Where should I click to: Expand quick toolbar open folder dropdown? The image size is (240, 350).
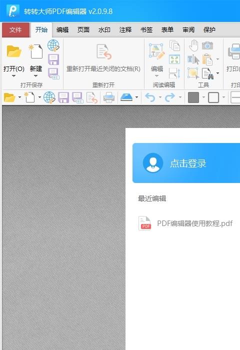click(x=19, y=97)
